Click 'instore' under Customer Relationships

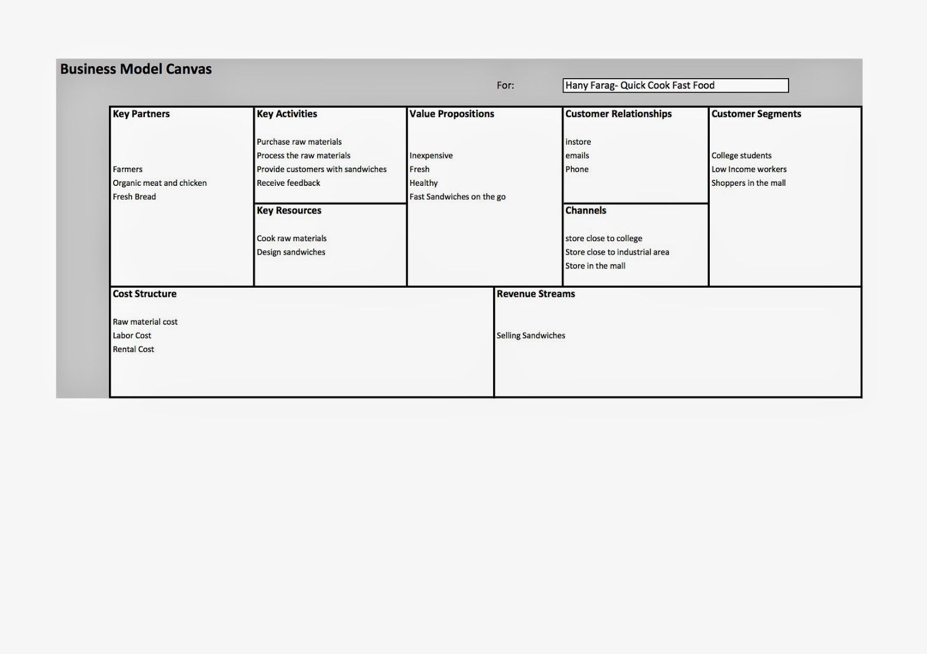[x=578, y=142]
